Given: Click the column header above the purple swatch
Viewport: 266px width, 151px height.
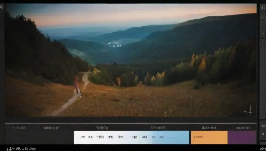Looking at the screenshot, I should point(243,128).
